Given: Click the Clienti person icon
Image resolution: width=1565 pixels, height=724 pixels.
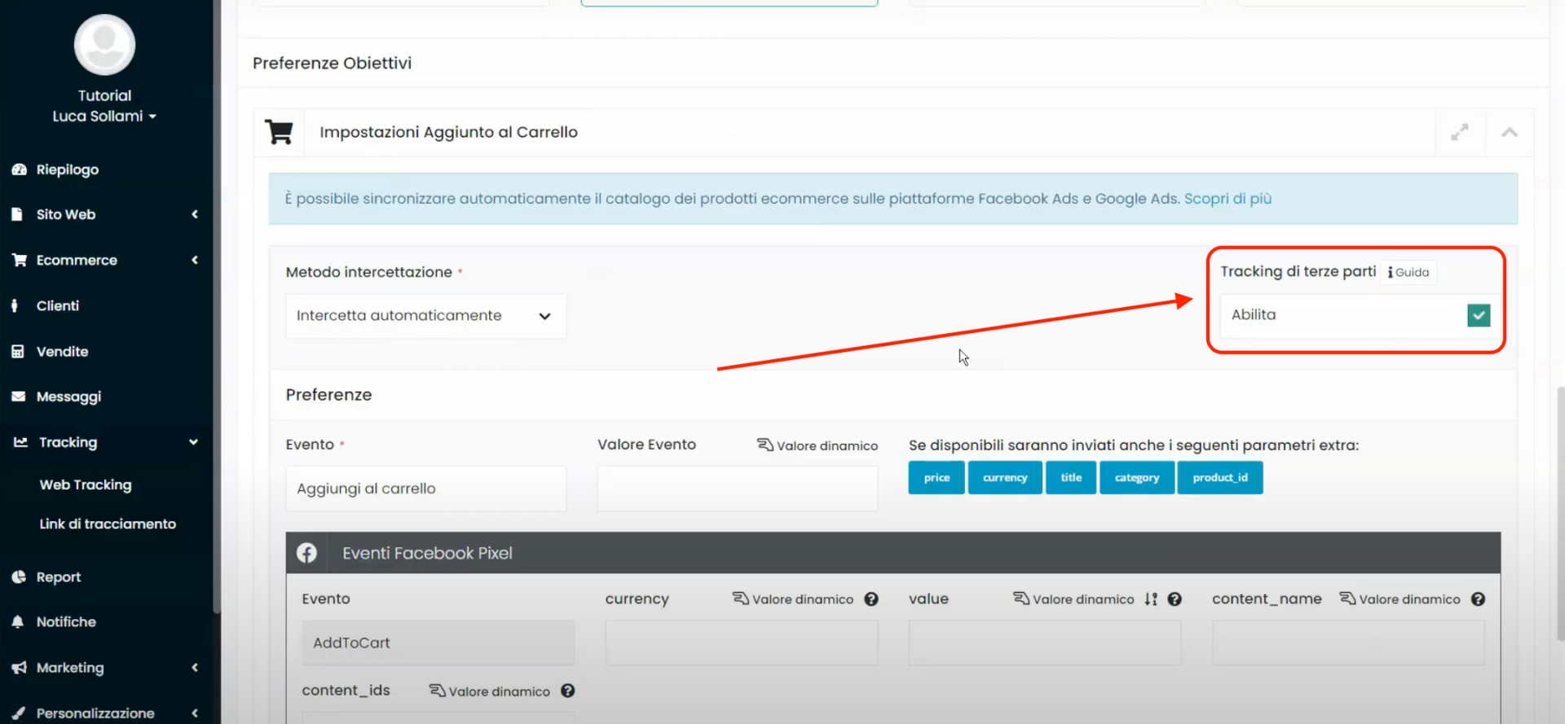Looking at the screenshot, I should click(15, 305).
